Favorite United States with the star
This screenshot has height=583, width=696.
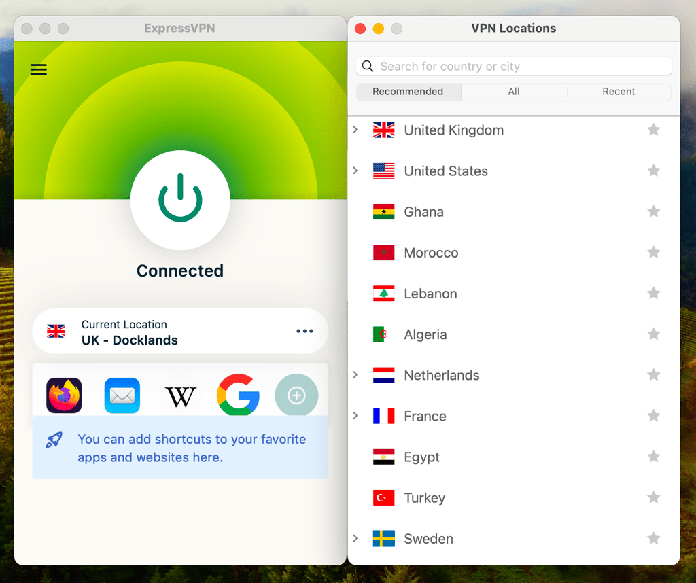click(x=653, y=171)
